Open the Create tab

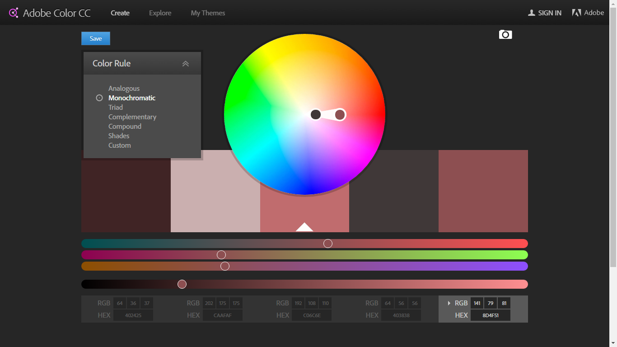(x=120, y=13)
